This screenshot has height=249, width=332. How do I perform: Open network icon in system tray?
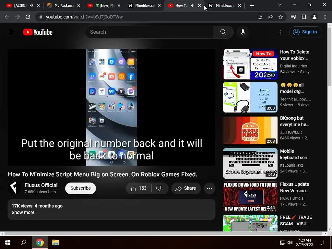click(x=282, y=243)
